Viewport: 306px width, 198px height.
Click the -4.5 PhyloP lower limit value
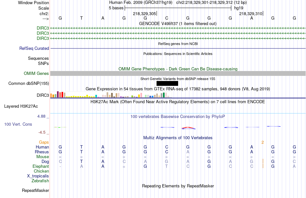tap(42, 132)
